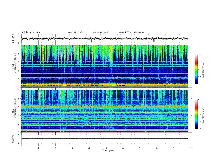Click the "ch.3(V)" axis label

(x=13, y=139)
